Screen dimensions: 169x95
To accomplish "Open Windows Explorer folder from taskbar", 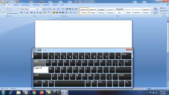I will [18, 93].
